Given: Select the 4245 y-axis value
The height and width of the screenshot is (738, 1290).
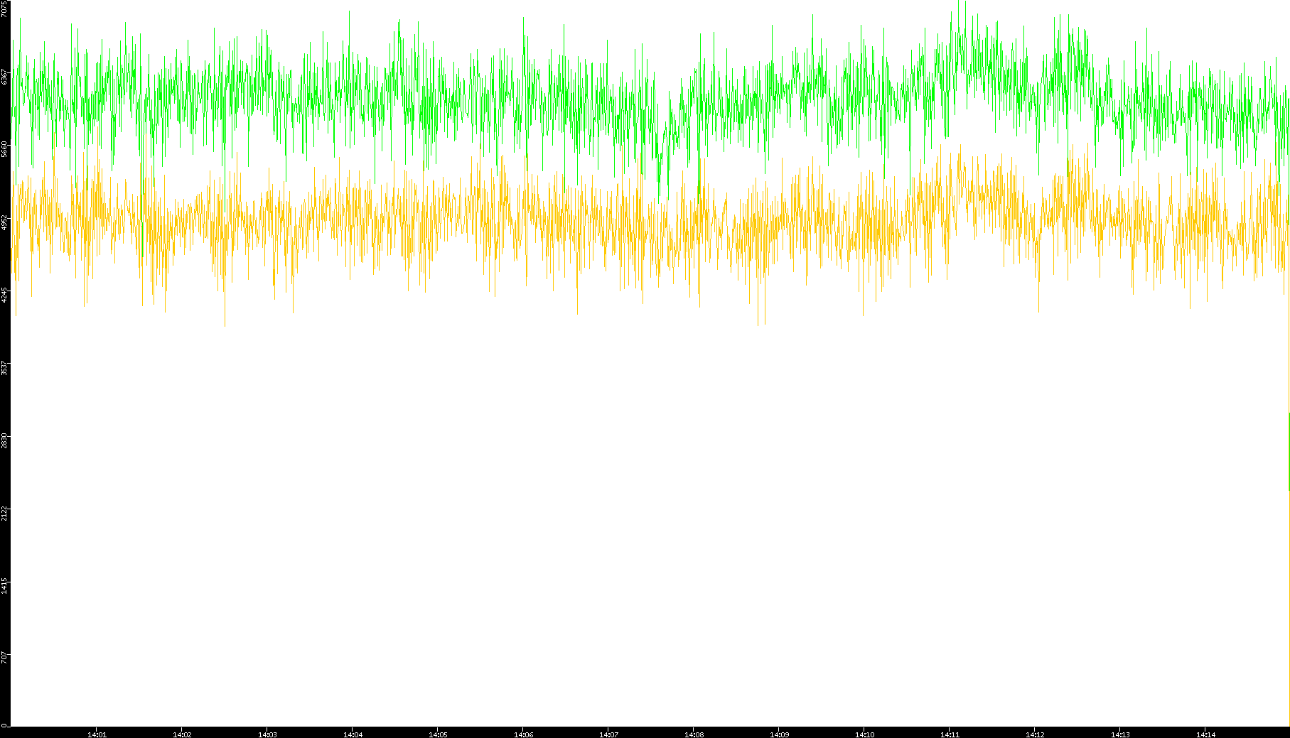Looking at the screenshot, I should click(x=5, y=294).
